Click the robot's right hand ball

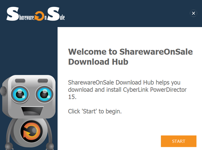(50, 146)
